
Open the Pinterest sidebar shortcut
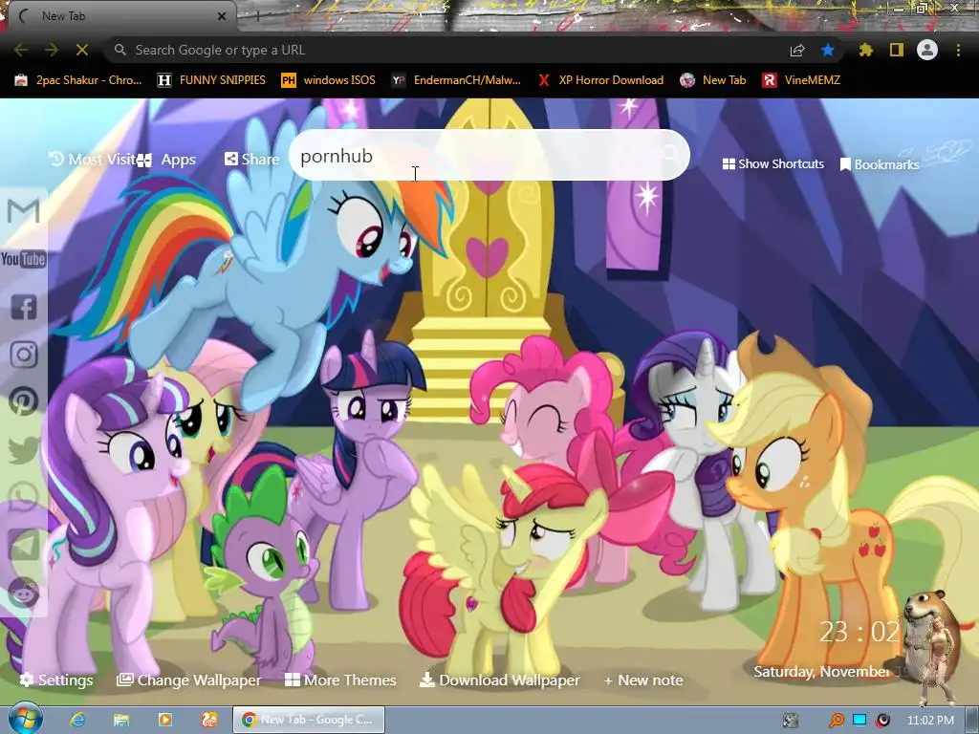pyautogui.click(x=24, y=401)
